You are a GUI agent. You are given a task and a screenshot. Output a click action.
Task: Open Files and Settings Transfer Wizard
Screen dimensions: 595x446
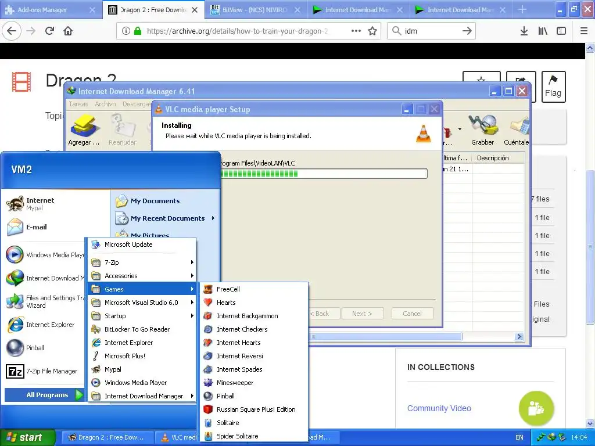pyautogui.click(x=45, y=301)
